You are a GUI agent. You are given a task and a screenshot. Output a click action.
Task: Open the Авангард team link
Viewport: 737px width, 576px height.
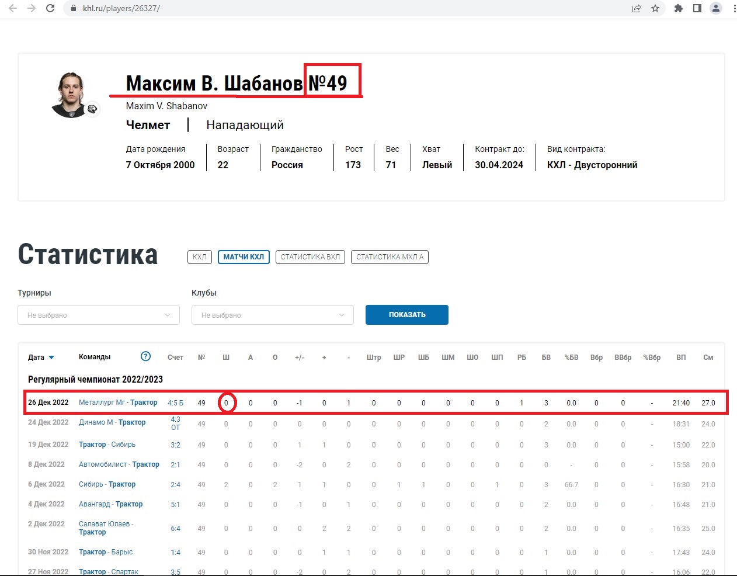[x=95, y=504]
